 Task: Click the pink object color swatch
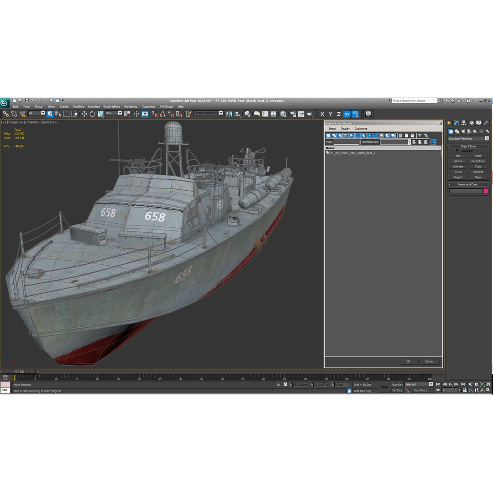[486, 191]
